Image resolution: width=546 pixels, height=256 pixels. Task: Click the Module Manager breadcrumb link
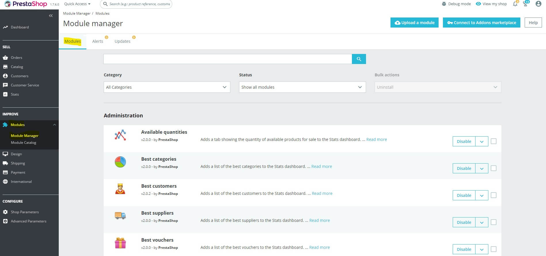[x=77, y=13]
